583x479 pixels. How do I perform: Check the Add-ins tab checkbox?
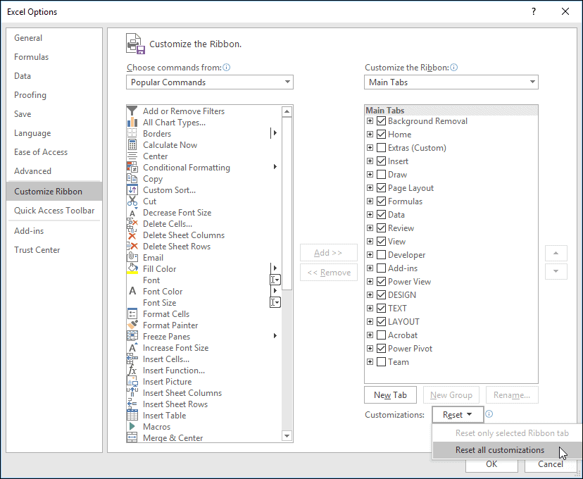[381, 268]
